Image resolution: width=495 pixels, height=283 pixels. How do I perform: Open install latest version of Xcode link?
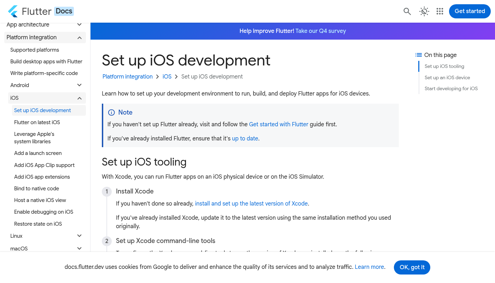(x=251, y=204)
